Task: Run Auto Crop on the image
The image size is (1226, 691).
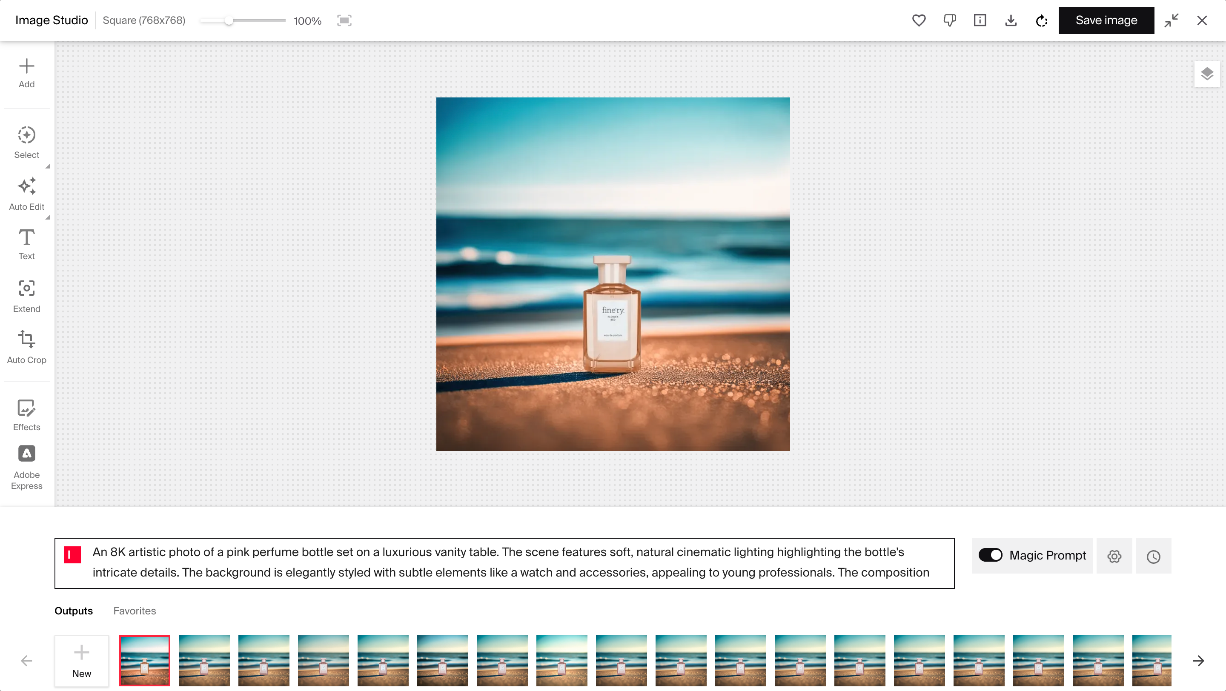Action: (x=27, y=347)
